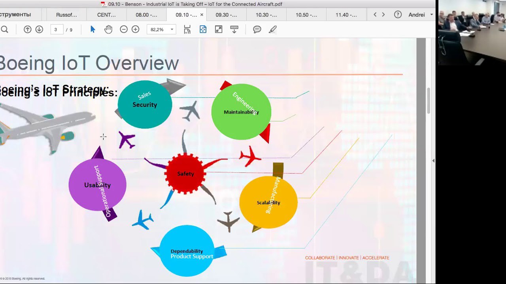Add a comment with speech bubble icon
Screen dimensions: 506x284
257,30
